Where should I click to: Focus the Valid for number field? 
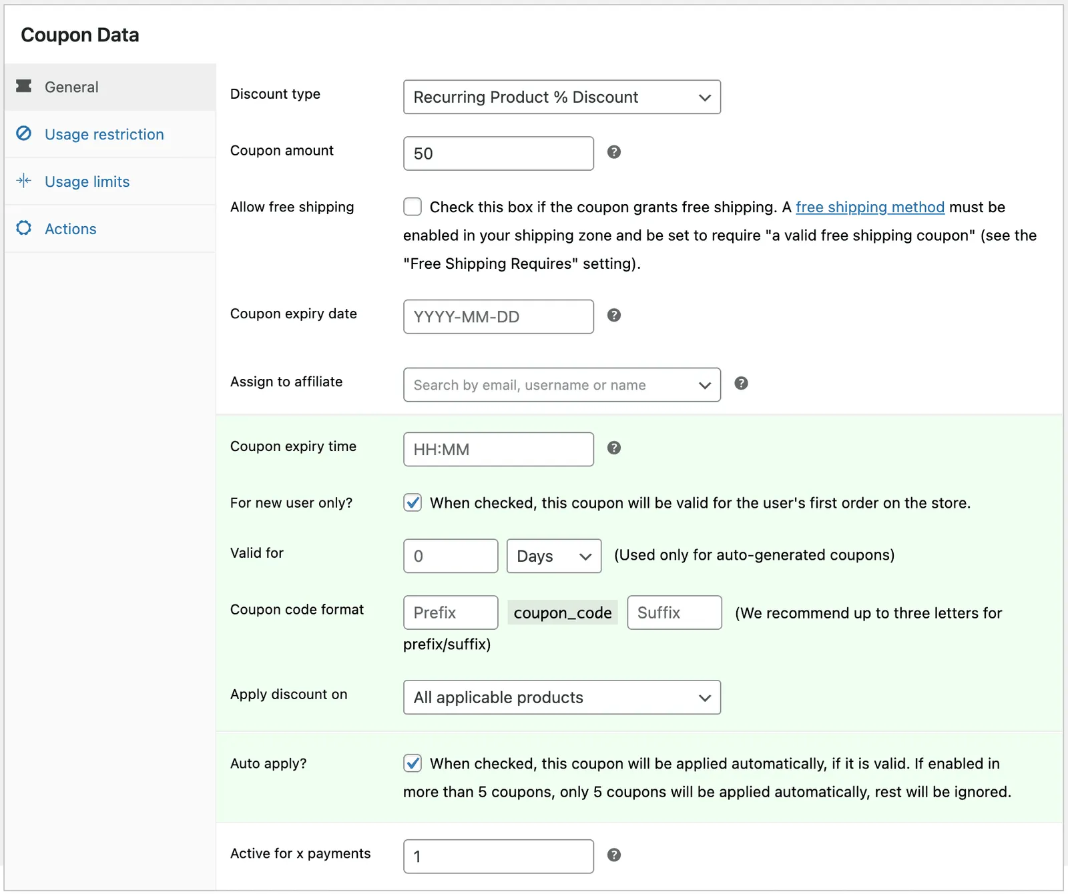(451, 556)
